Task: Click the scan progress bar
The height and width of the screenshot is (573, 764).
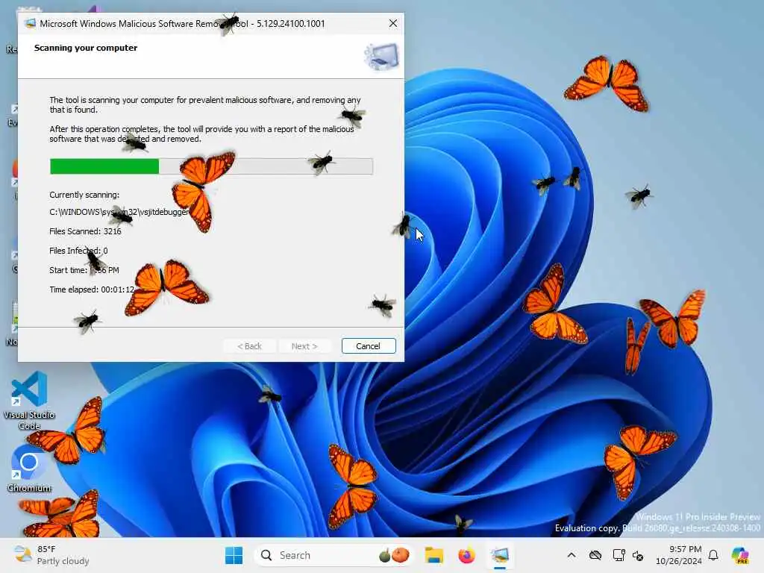Action: click(211, 166)
